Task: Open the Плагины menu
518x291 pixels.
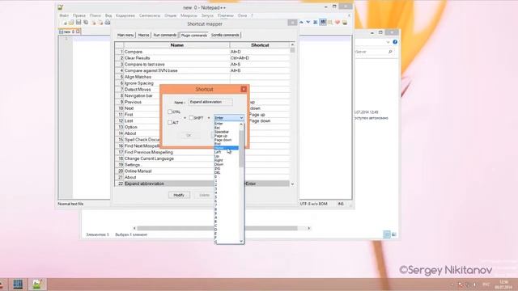Action: pyautogui.click(x=226, y=15)
